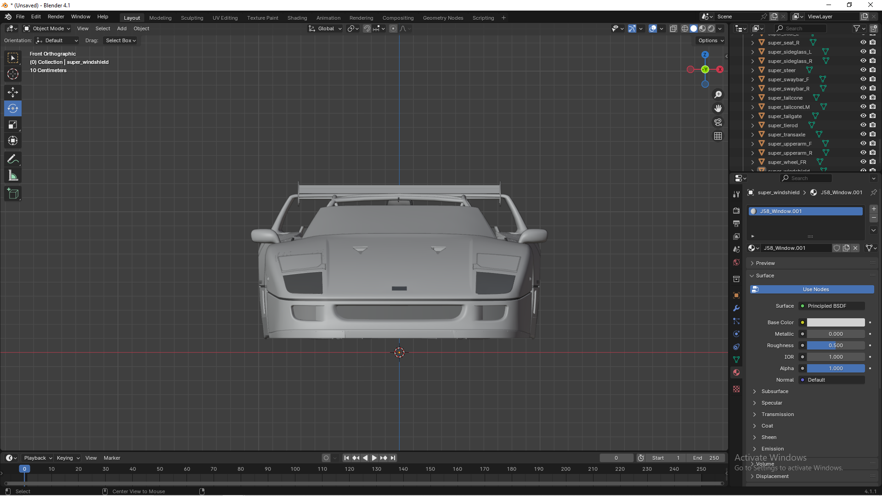This screenshot has width=882, height=496.
Task: Toggle camera view icon in viewport
Action: tap(718, 122)
